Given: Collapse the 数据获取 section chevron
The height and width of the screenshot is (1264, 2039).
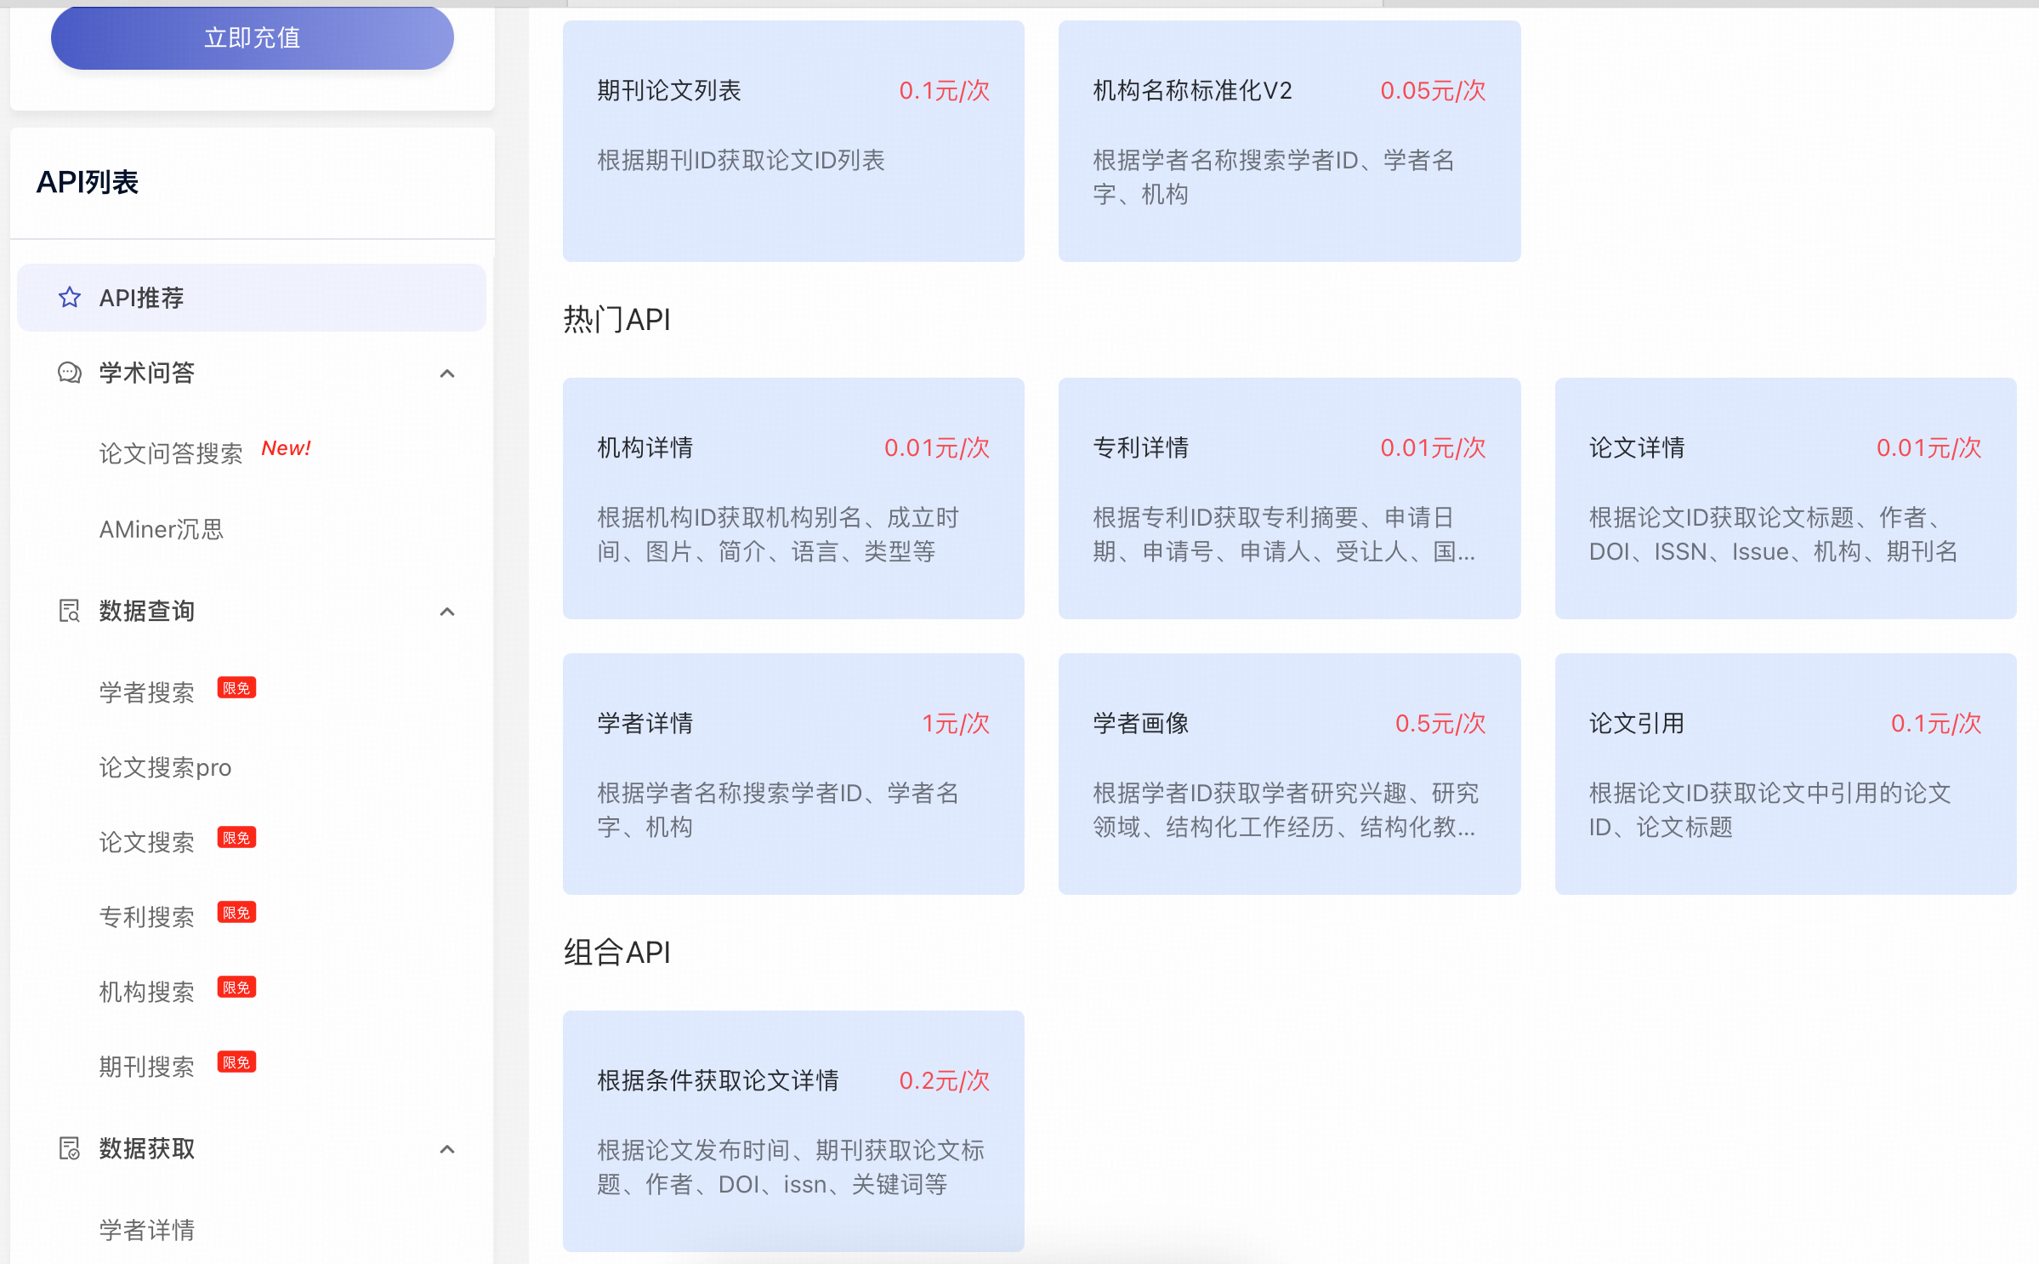Looking at the screenshot, I should pos(447,1149).
